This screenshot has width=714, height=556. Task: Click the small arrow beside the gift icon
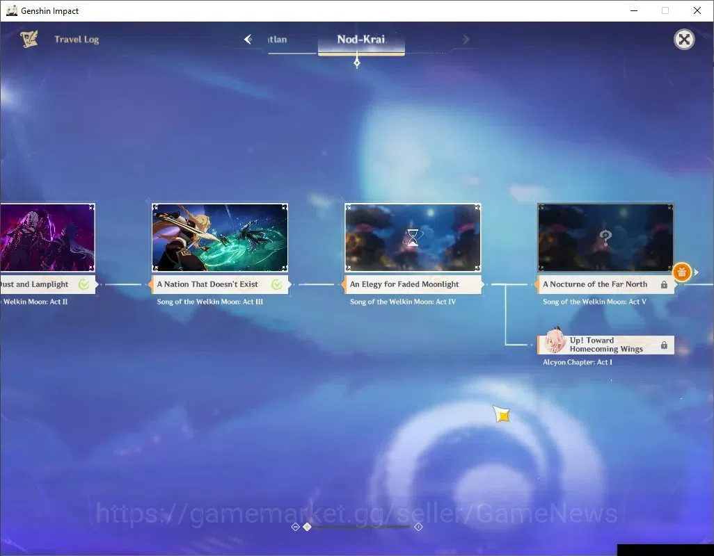click(x=696, y=272)
